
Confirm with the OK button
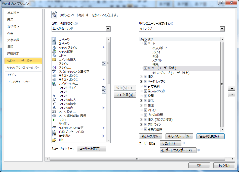pyautogui.click(x=199, y=165)
